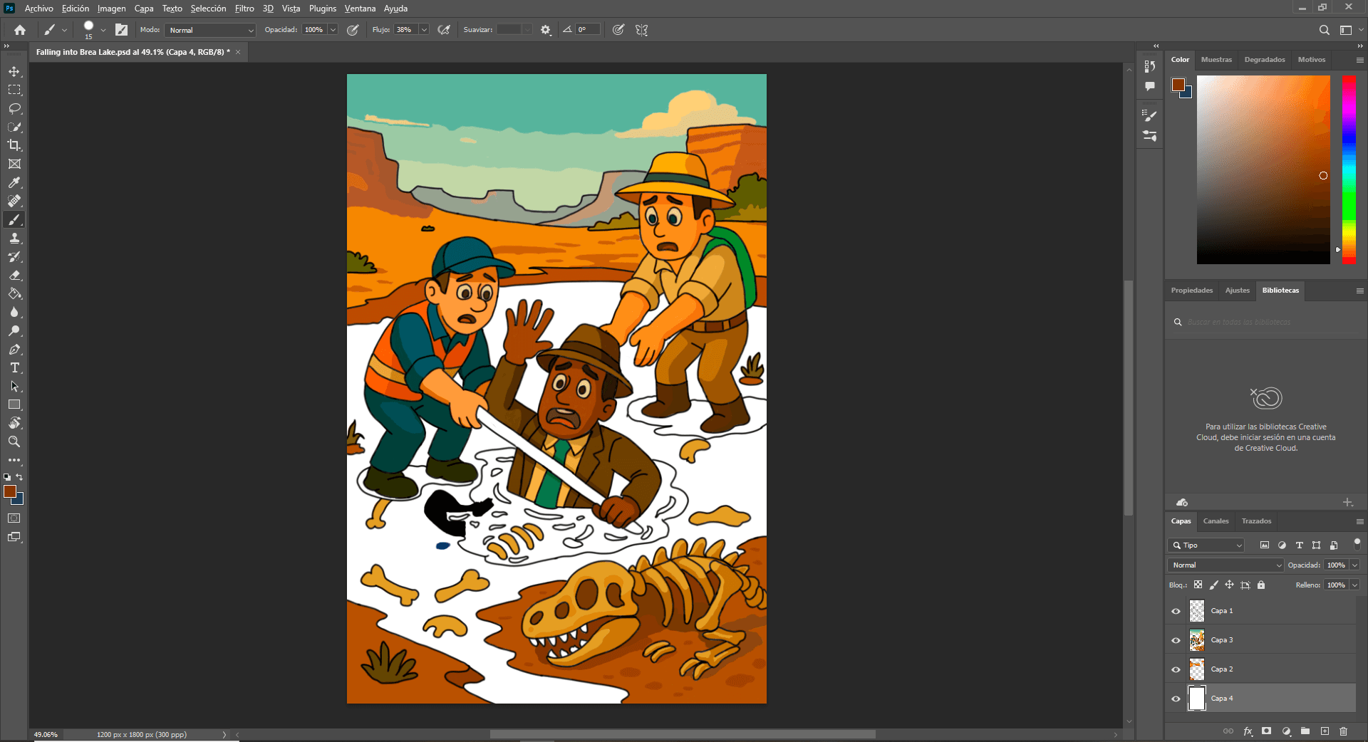Hide the Capa 4 layer

1176,699
